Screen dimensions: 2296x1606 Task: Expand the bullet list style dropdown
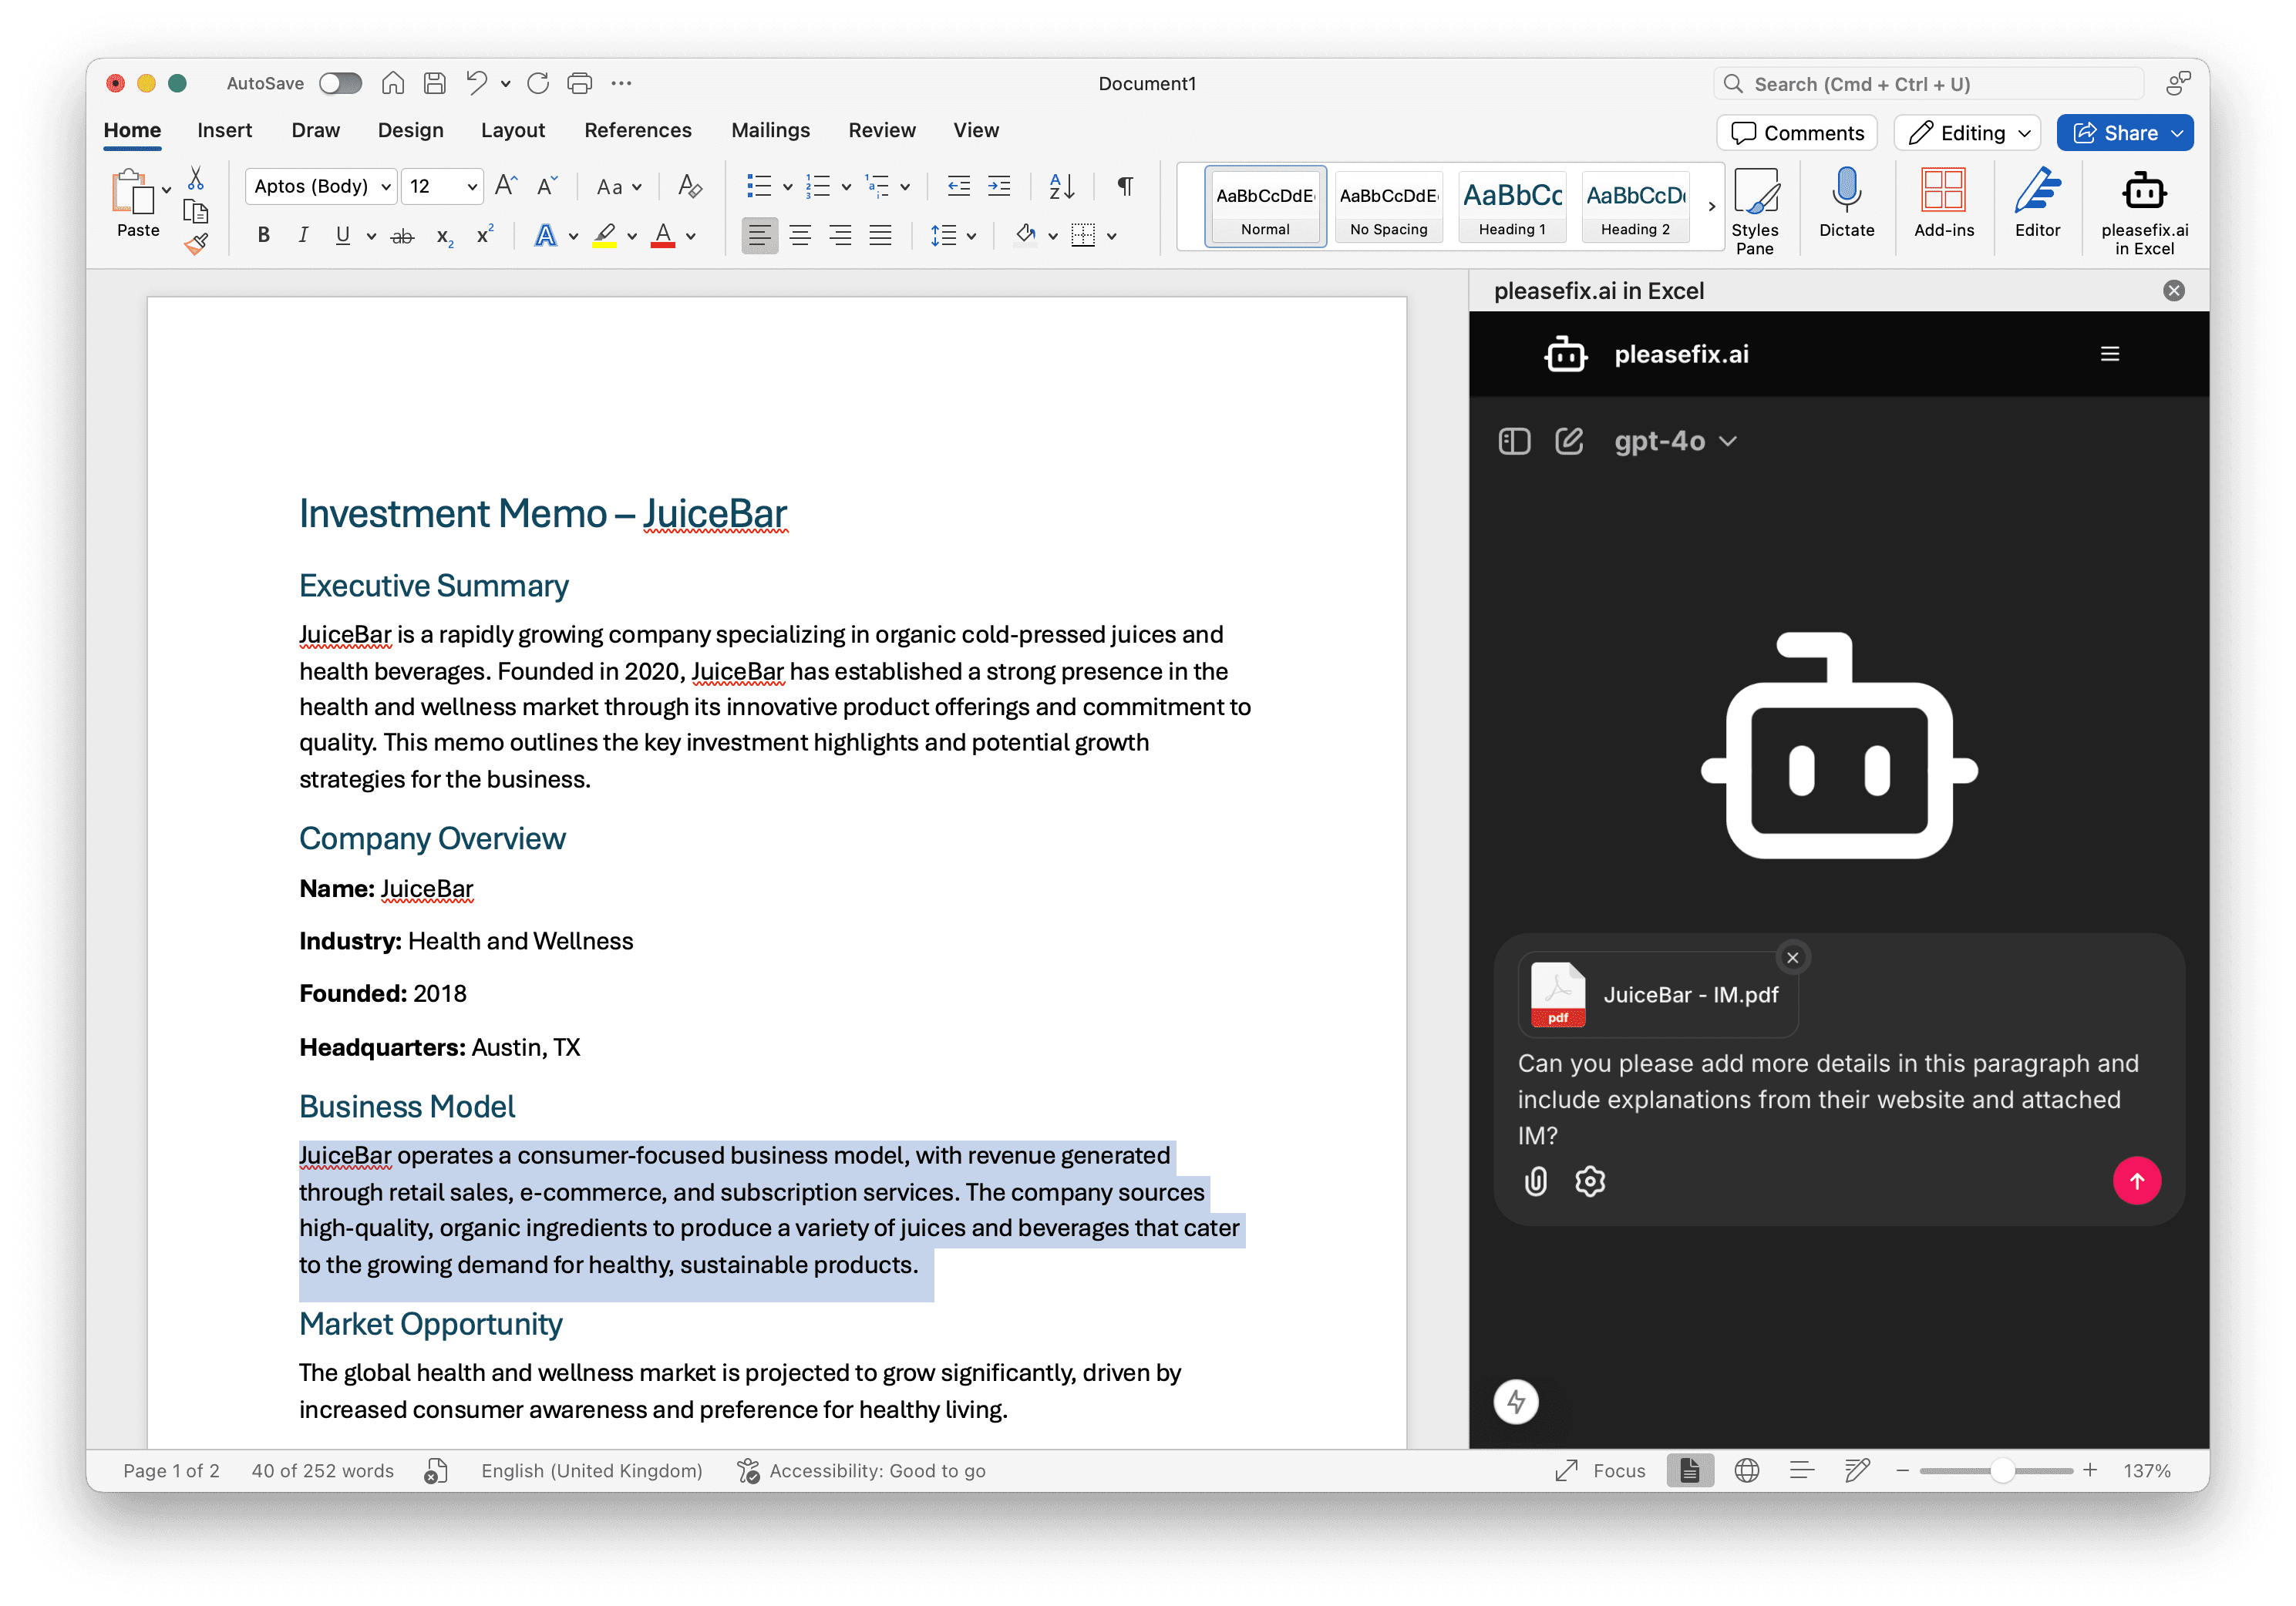click(x=788, y=187)
